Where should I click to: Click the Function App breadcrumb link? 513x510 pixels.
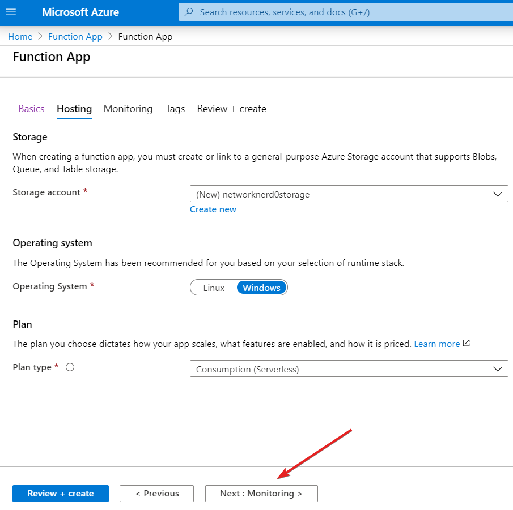coord(75,37)
